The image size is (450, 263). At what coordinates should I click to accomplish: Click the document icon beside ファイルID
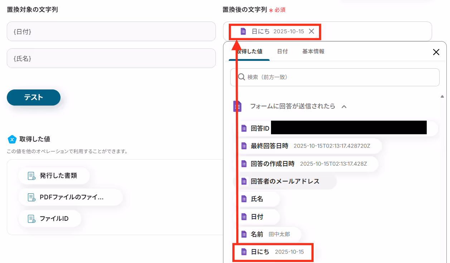click(x=32, y=219)
